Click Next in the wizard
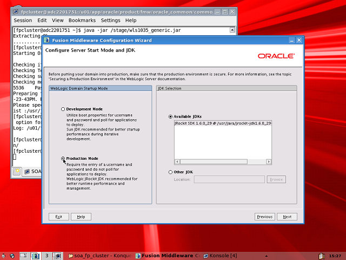 pyautogui.click(x=287, y=217)
